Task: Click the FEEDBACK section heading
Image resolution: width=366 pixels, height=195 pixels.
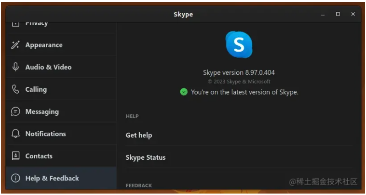Action: pos(139,186)
